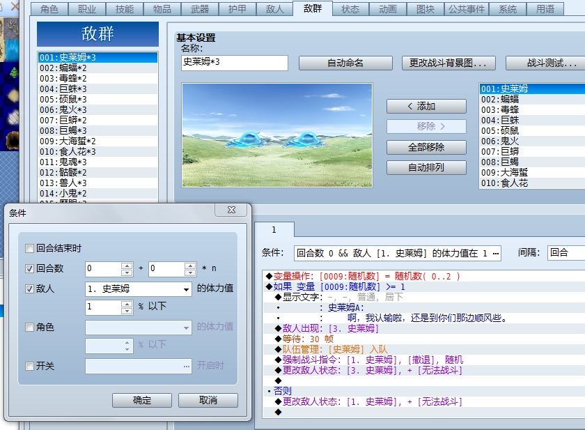Select troop 010:食人花*3 in the list

click(98, 151)
